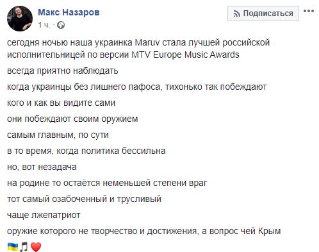Click the line 'чаще лжепатриот'
The width and height of the screenshot is (319, 252).
point(44,215)
